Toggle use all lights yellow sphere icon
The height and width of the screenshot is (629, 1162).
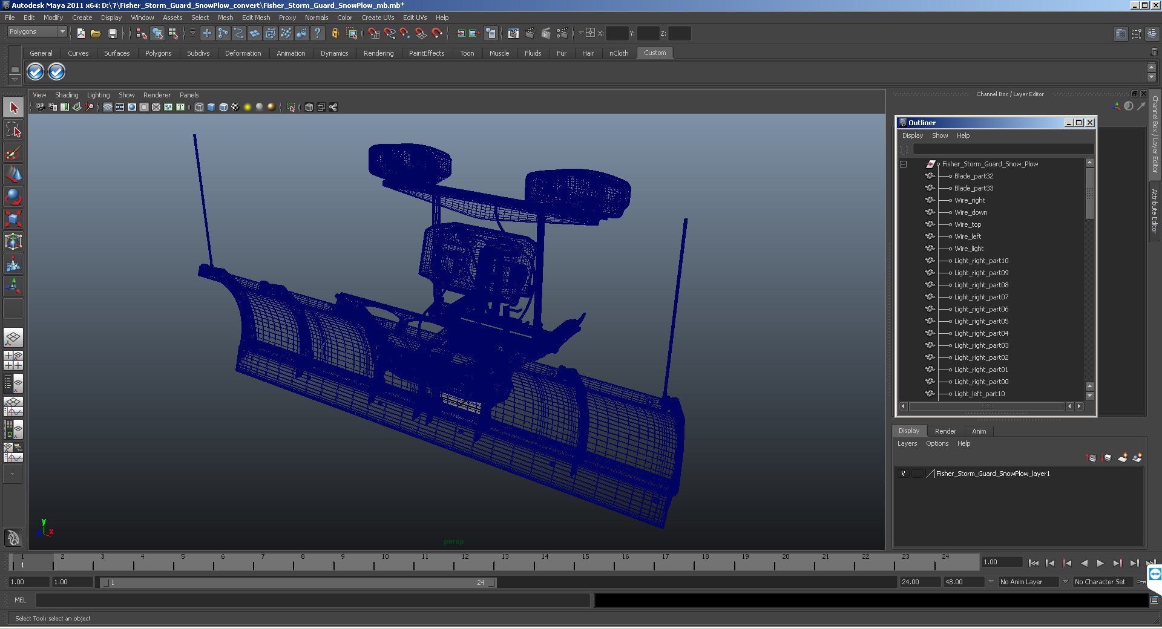[x=248, y=107]
